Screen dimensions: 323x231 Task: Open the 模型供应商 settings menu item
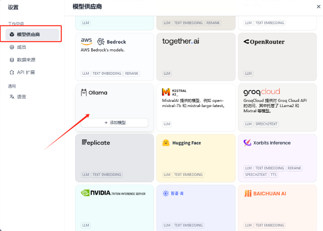click(32, 35)
